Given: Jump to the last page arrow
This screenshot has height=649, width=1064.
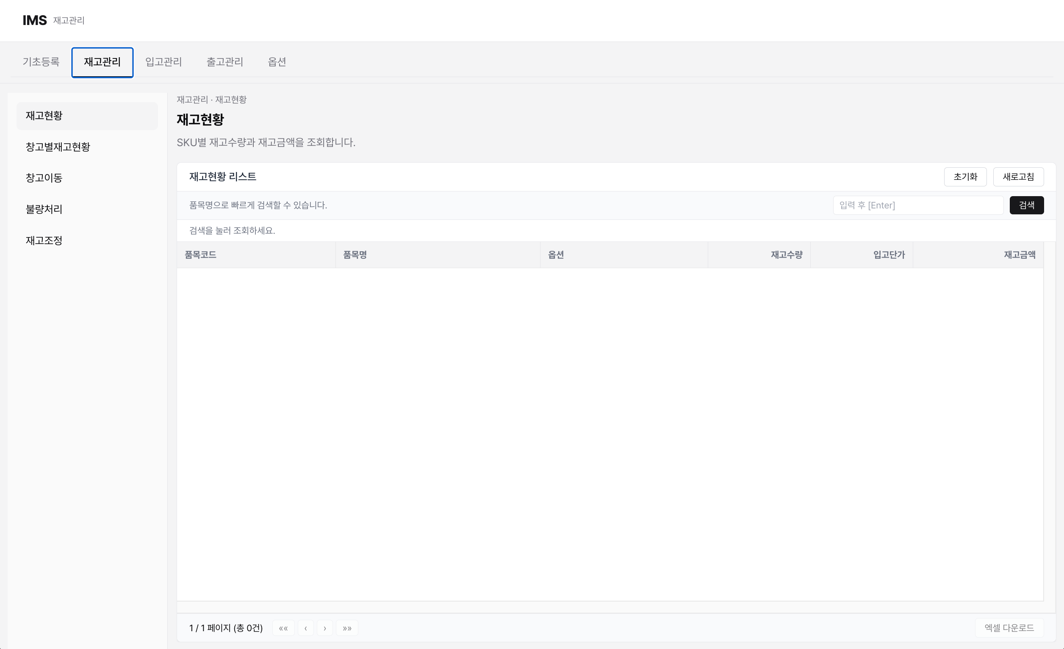Looking at the screenshot, I should [x=347, y=628].
